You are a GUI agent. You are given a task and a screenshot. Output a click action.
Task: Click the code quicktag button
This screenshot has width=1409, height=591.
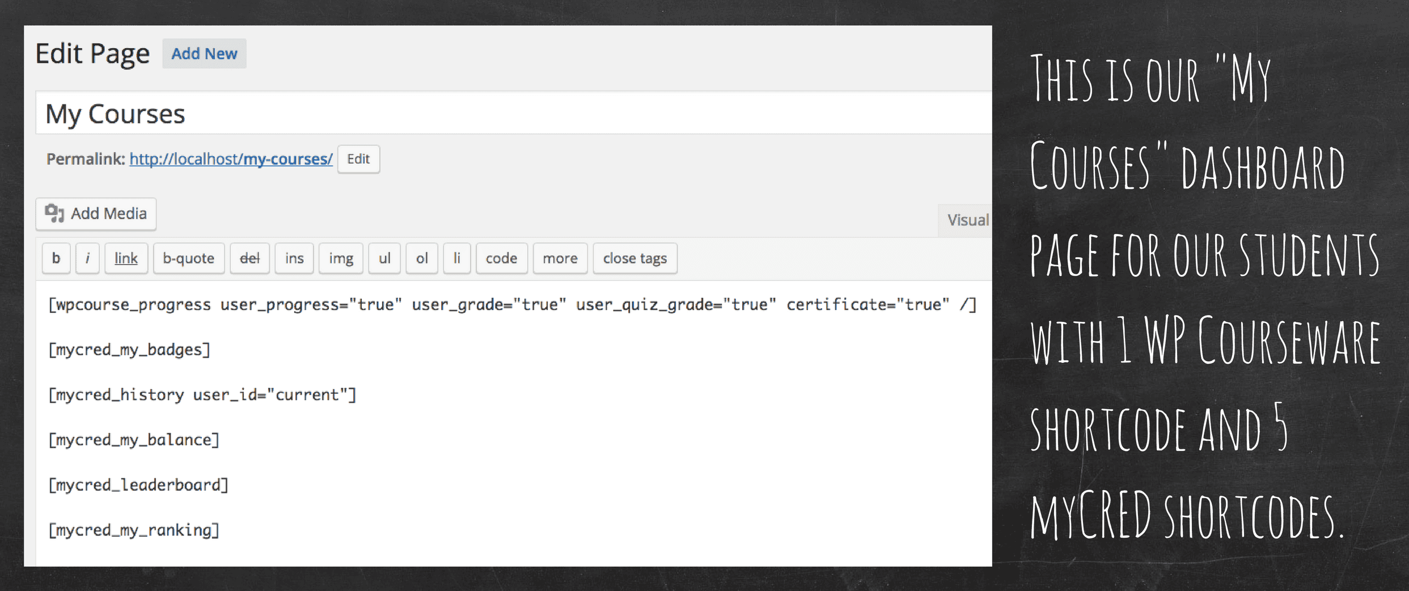[502, 258]
